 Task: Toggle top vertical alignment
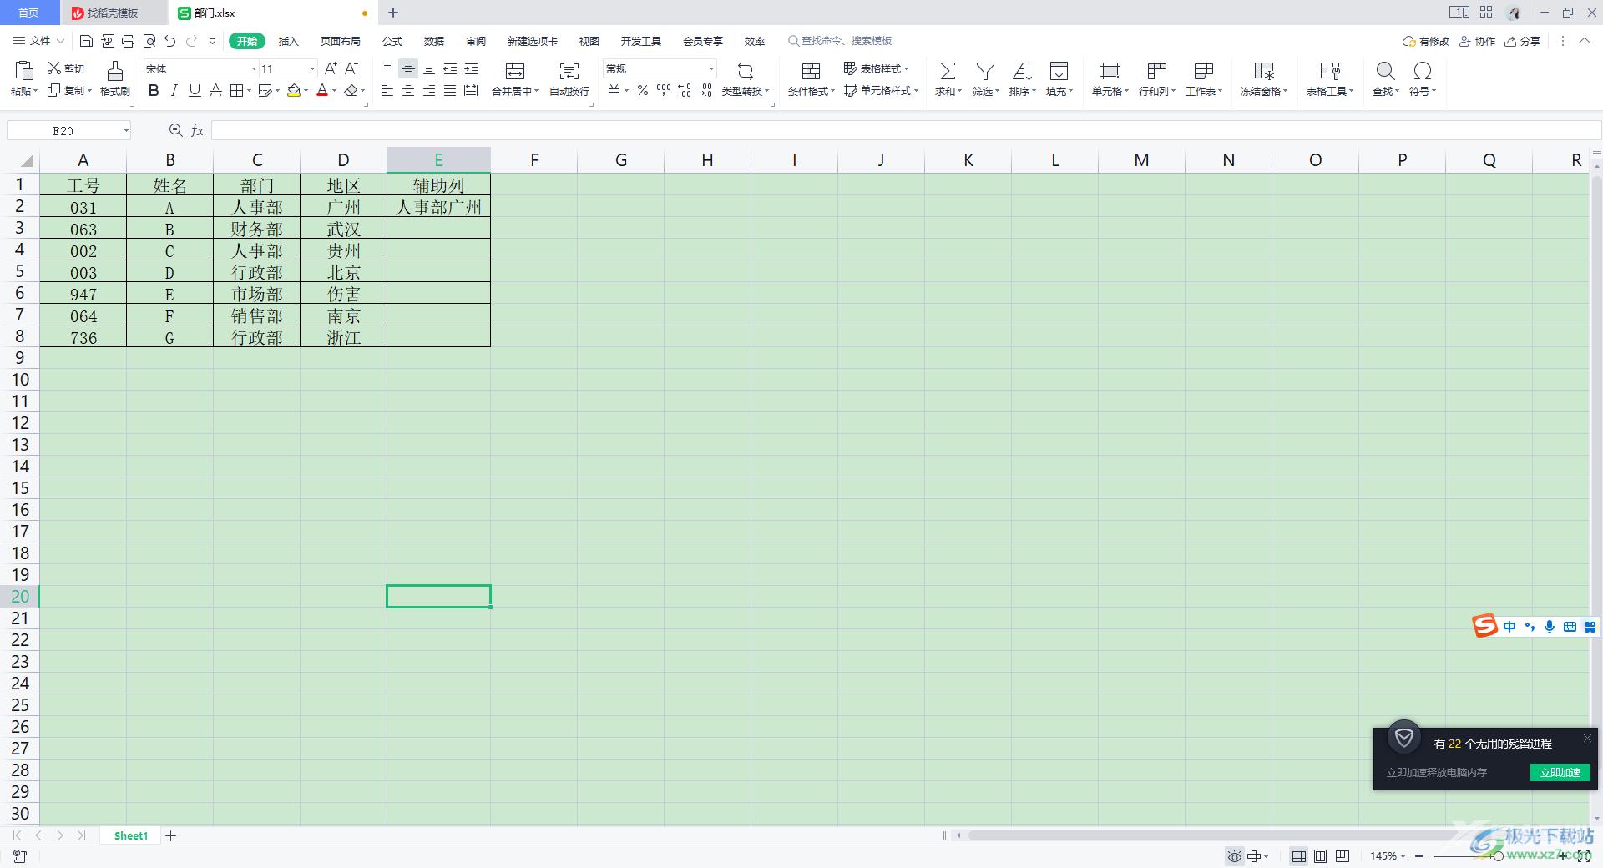point(387,68)
